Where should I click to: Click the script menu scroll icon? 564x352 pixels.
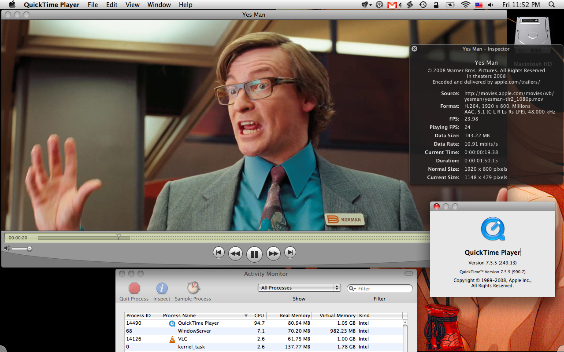point(409,5)
